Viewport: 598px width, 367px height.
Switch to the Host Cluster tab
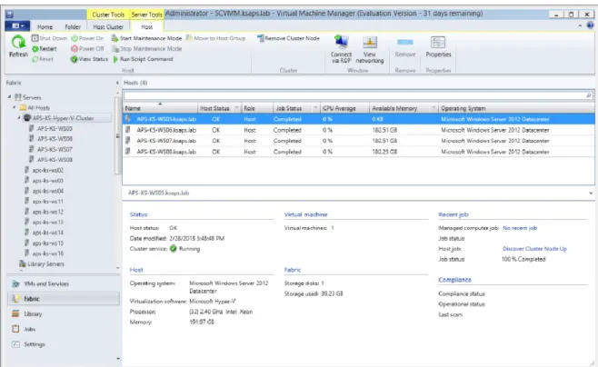click(x=108, y=26)
